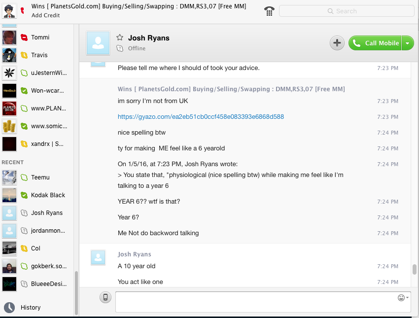Click the SMS phone icon by the input
Viewport: 419px width, 318px height.
point(105,297)
